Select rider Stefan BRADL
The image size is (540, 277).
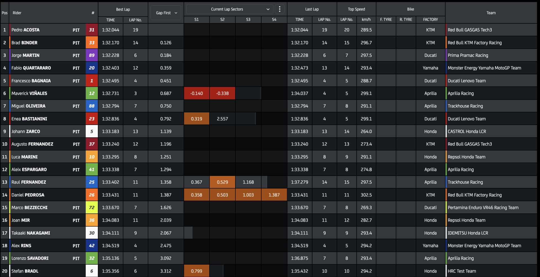pyautogui.click(x=25, y=271)
